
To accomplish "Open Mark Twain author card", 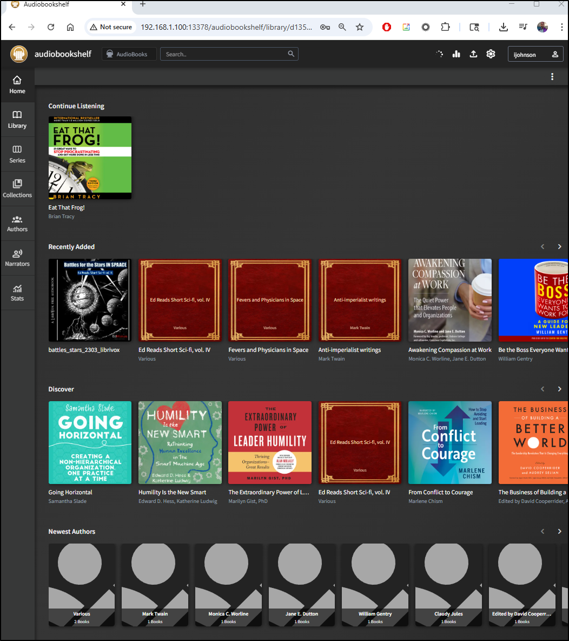I will tap(155, 585).
